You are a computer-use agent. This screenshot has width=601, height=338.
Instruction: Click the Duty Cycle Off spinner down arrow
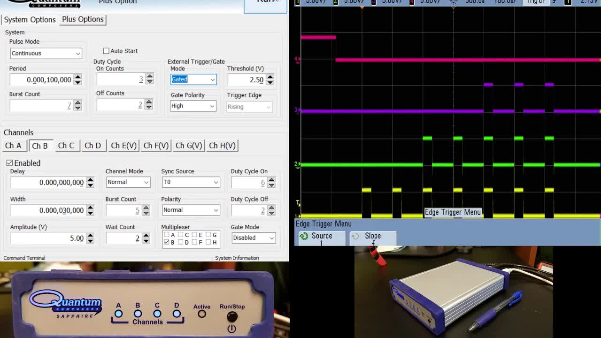[x=271, y=213]
